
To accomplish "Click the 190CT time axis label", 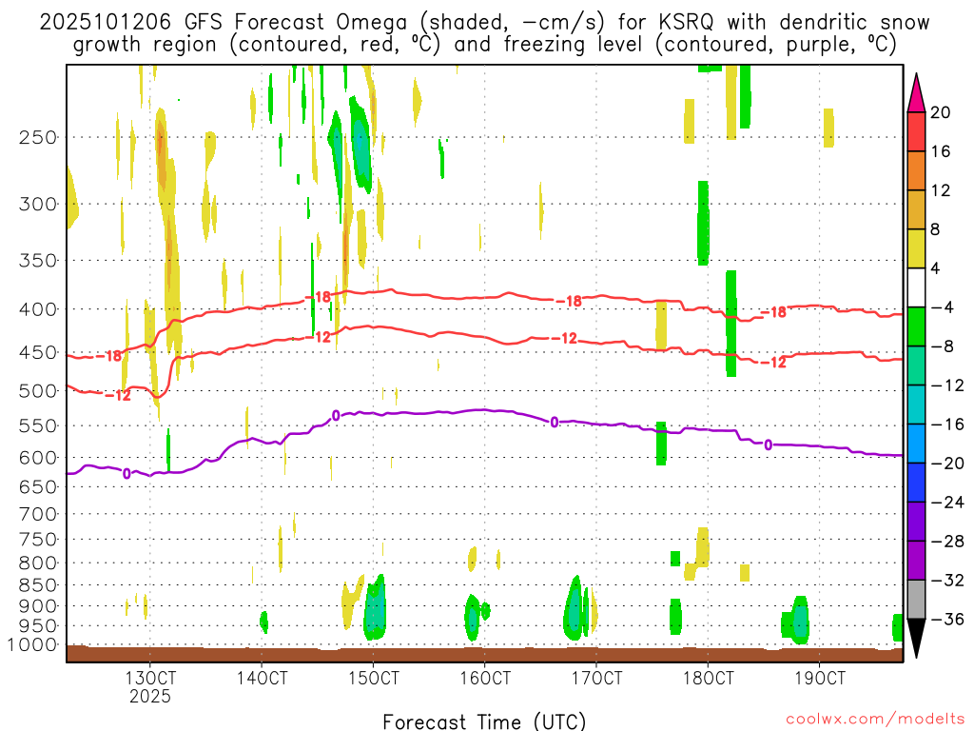I will (820, 678).
